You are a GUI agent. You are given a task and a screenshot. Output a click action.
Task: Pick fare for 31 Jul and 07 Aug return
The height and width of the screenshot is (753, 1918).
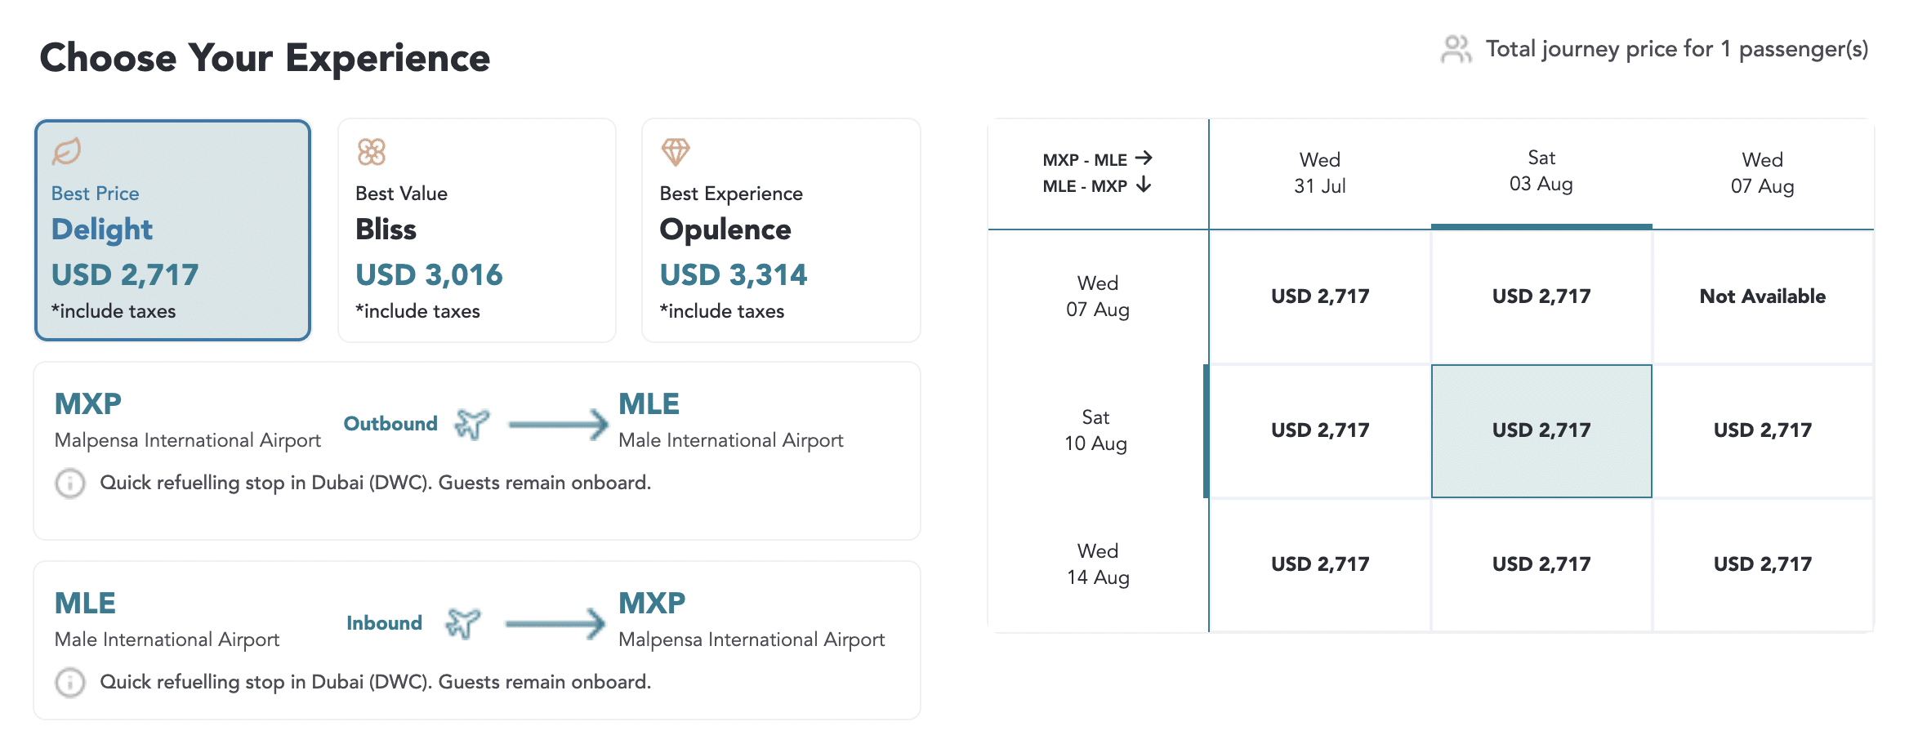coord(1319,296)
